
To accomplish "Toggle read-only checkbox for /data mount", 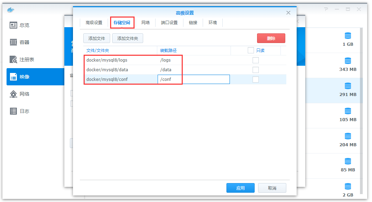I will pos(256,70).
